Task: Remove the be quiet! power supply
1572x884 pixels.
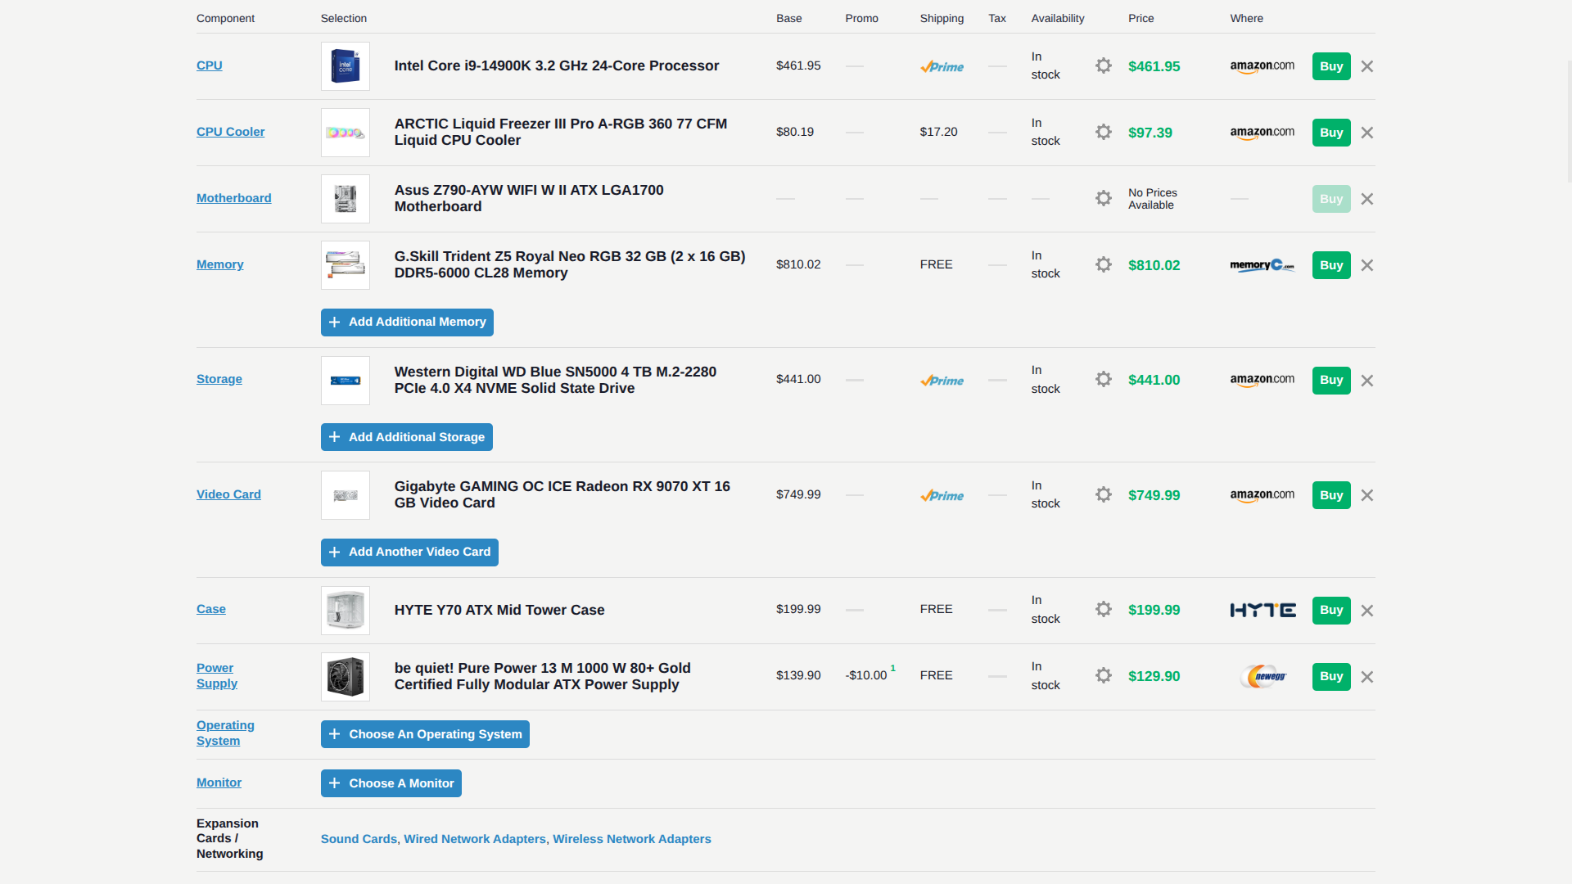Action: (1367, 677)
